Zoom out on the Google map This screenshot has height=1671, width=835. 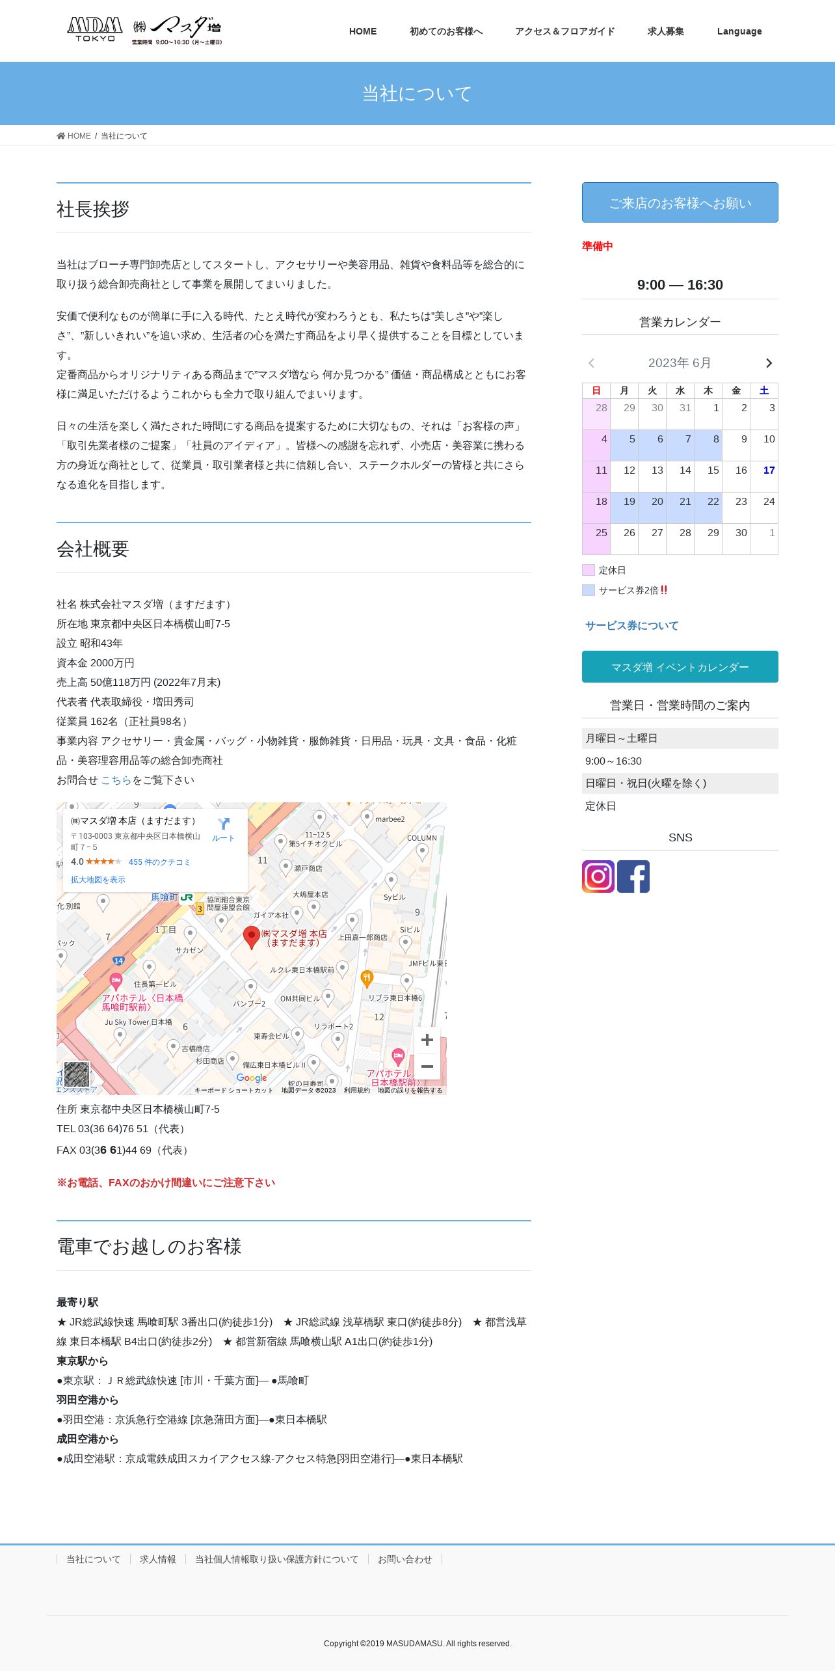point(427,1066)
